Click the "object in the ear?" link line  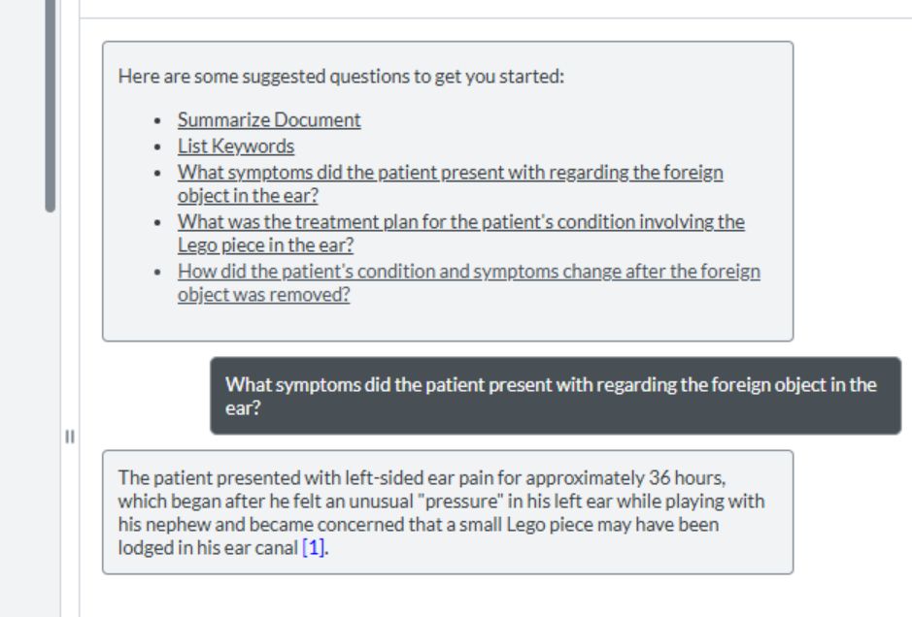click(x=248, y=196)
